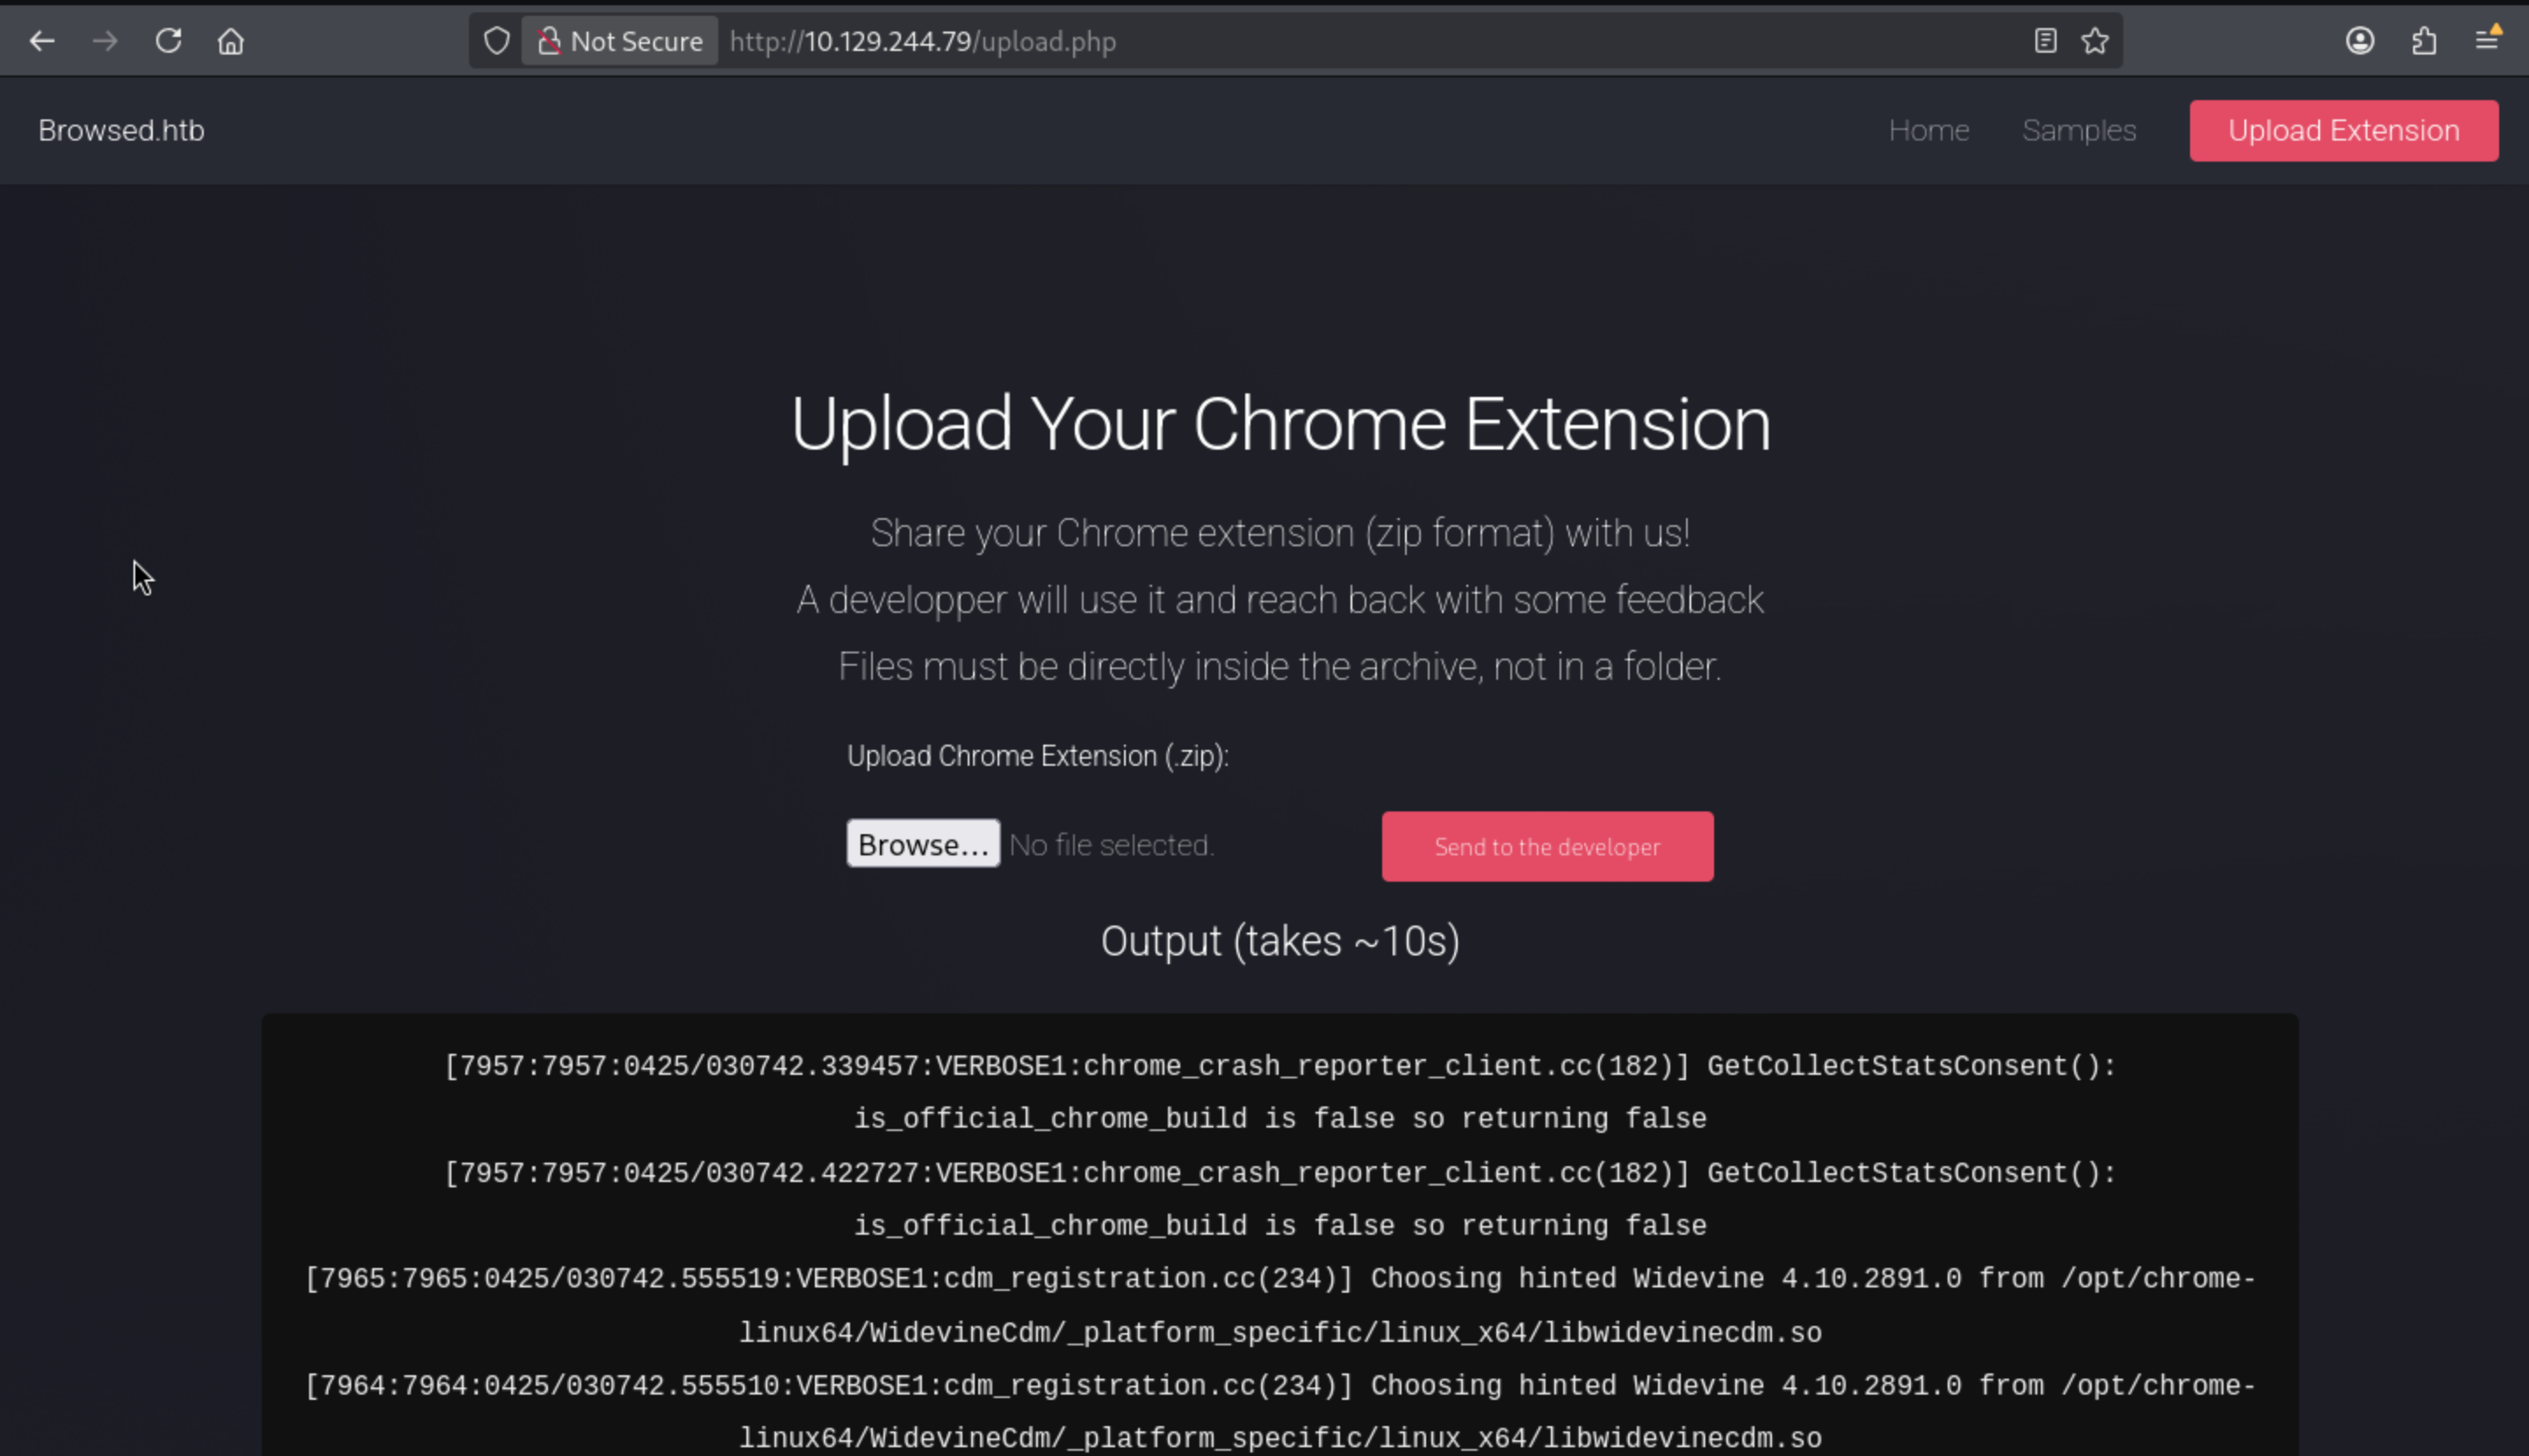Click the Browsed.htb site logo
This screenshot has width=2529, height=1456.
121,130
